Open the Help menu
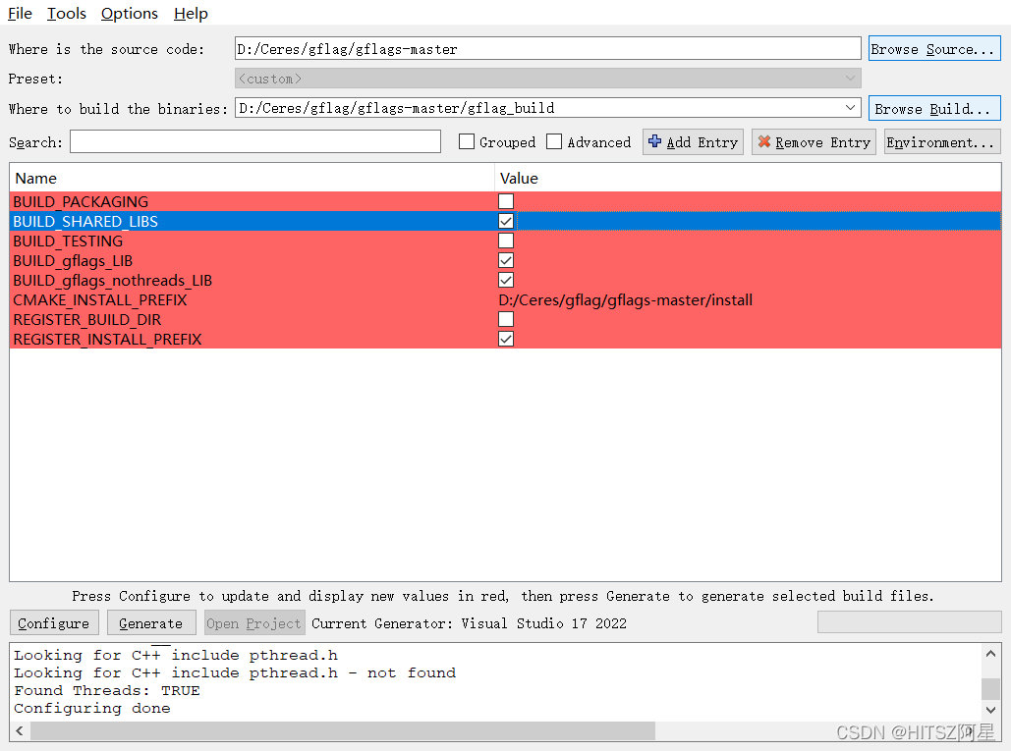 pos(191,14)
